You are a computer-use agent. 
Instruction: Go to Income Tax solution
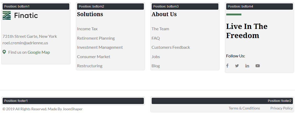[x=87, y=29]
